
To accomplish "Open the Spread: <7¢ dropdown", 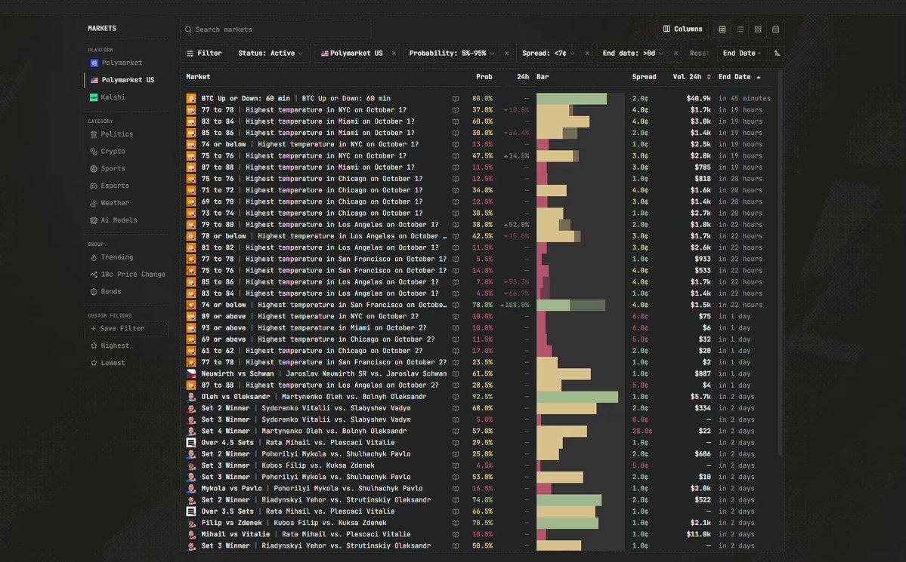I will [x=549, y=53].
